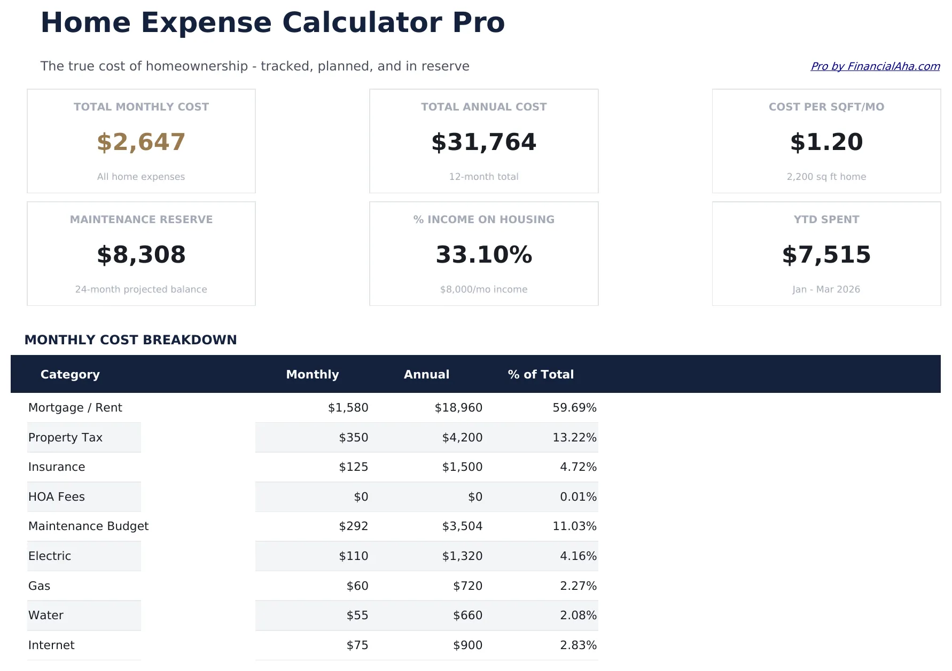The image size is (952, 671).
Task: Click the Monthly column header
Action: pyautogui.click(x=313, y=374)
